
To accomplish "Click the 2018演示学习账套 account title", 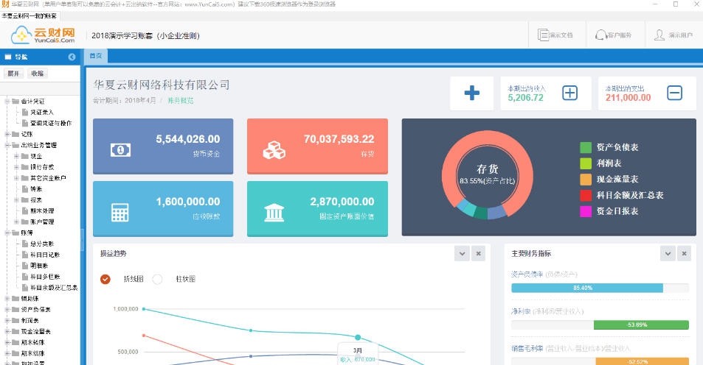I will 145,35.
